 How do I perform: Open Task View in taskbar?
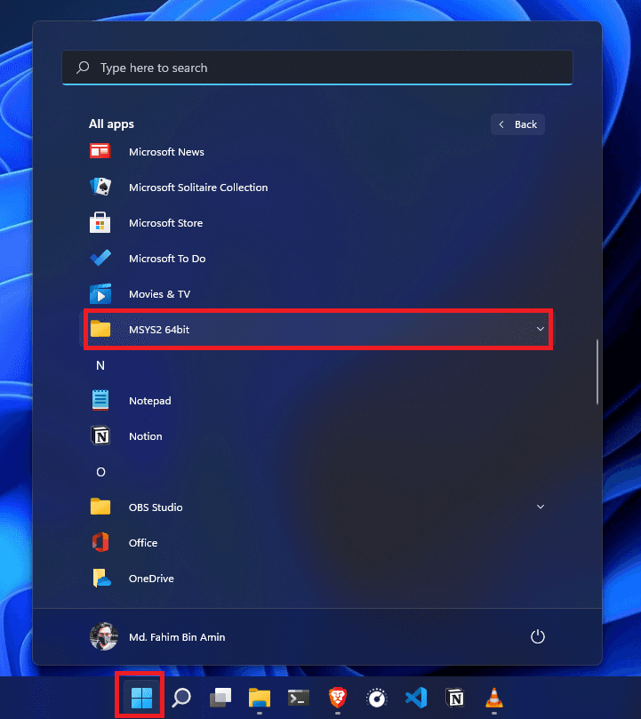click(220, 698)
